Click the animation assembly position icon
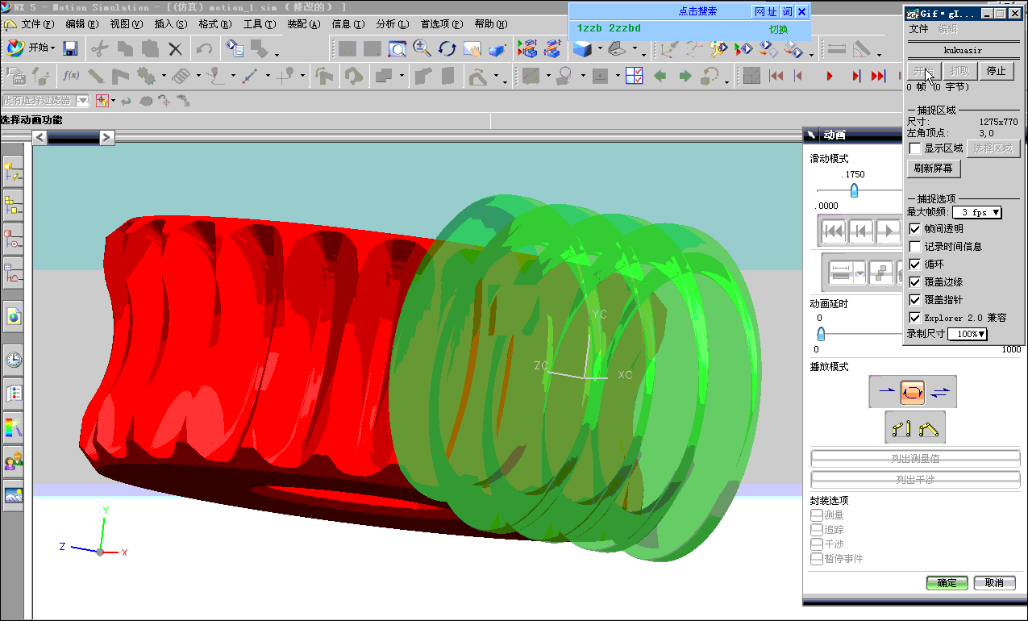 (930, 428)
